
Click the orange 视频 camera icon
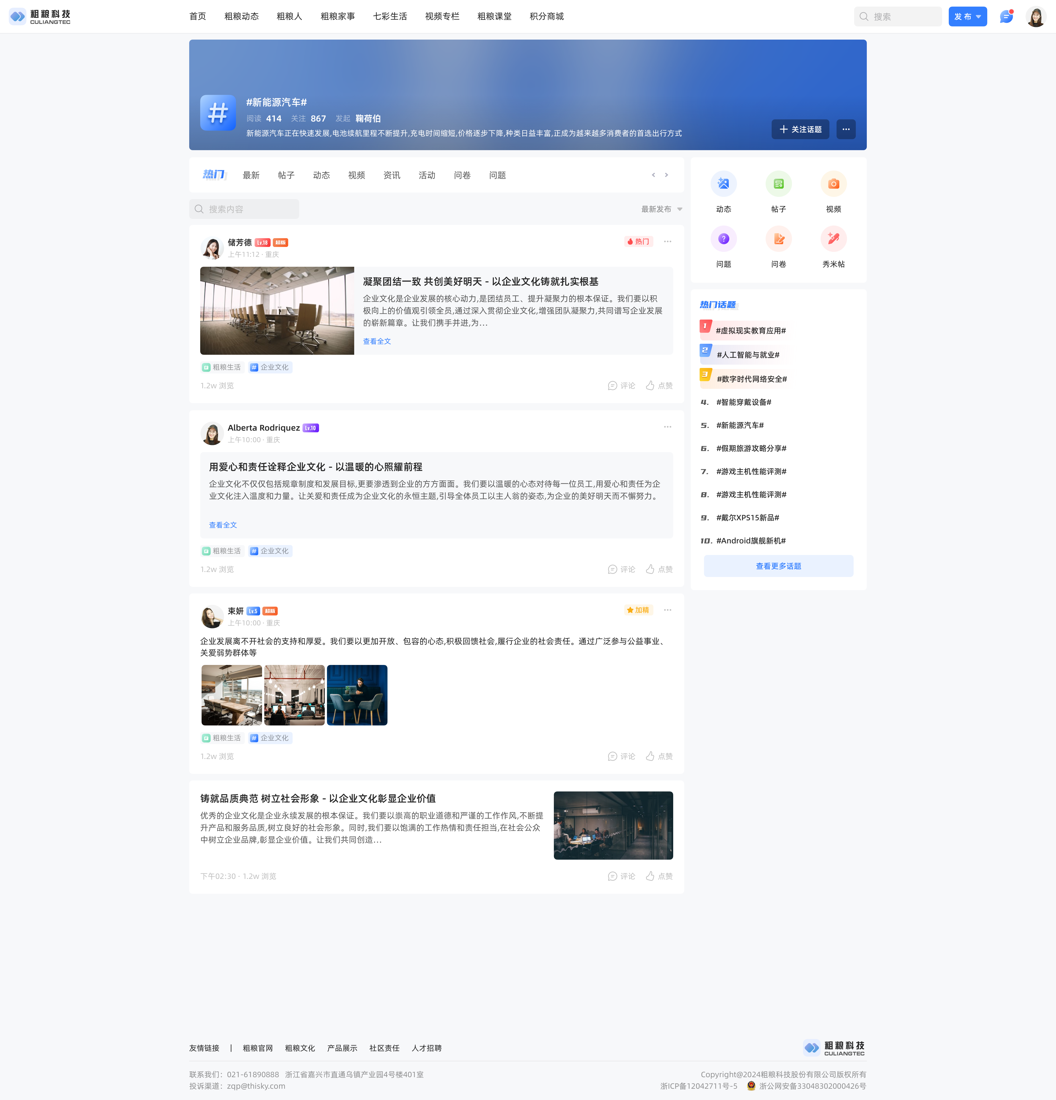pyautogui.click(x=833, y=184)
